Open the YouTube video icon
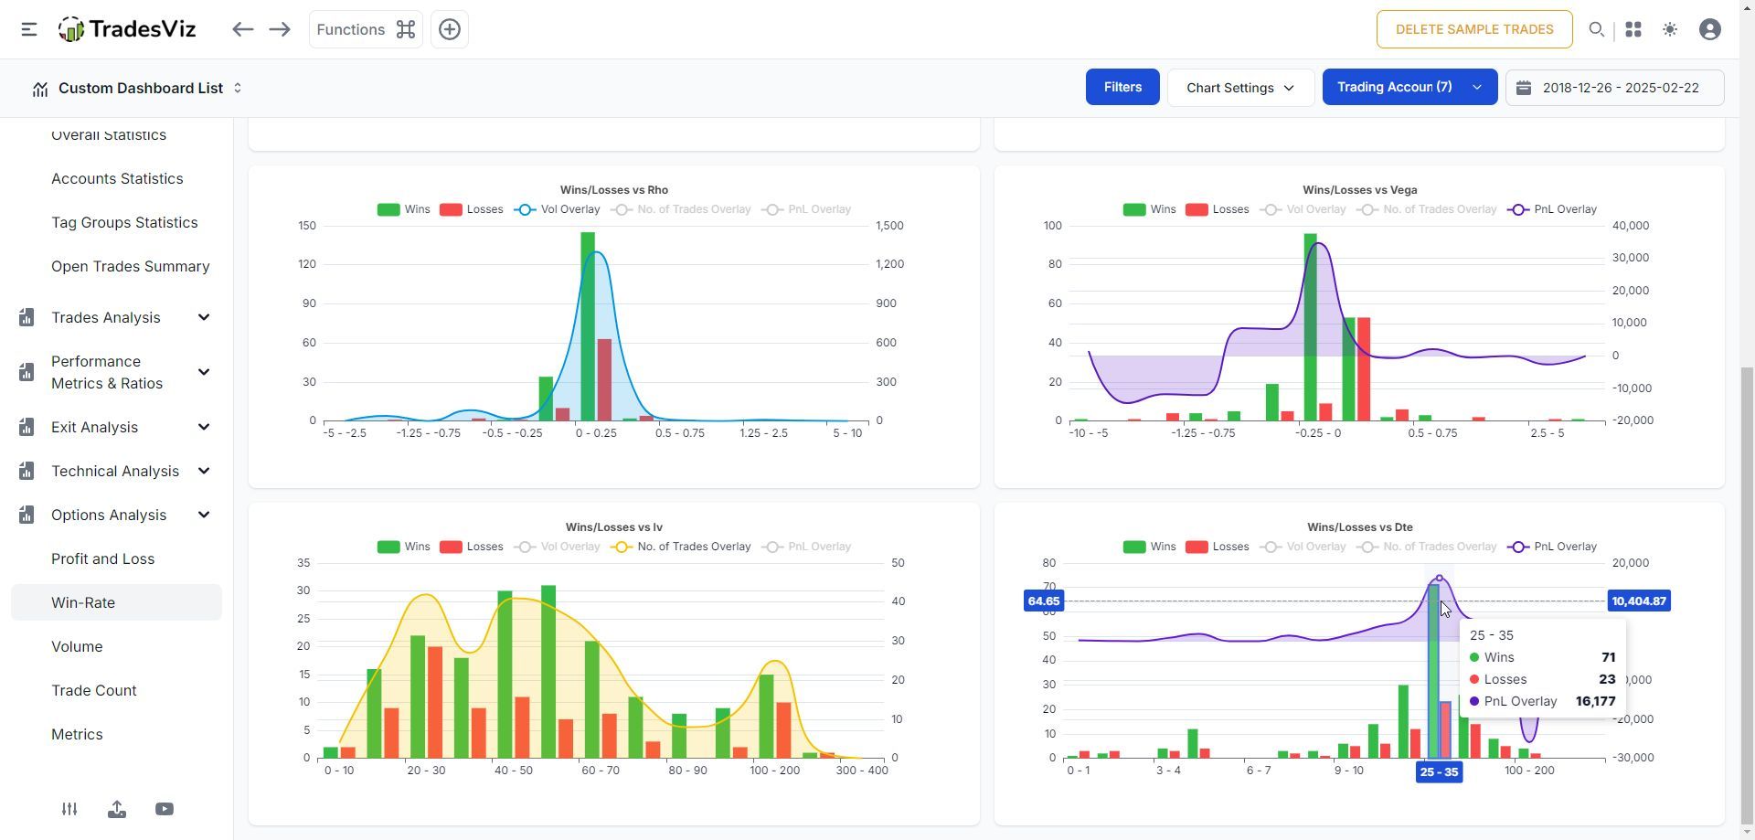This screenshot has width=1755, height=840. pyautogui.click(x=165, y=809)
